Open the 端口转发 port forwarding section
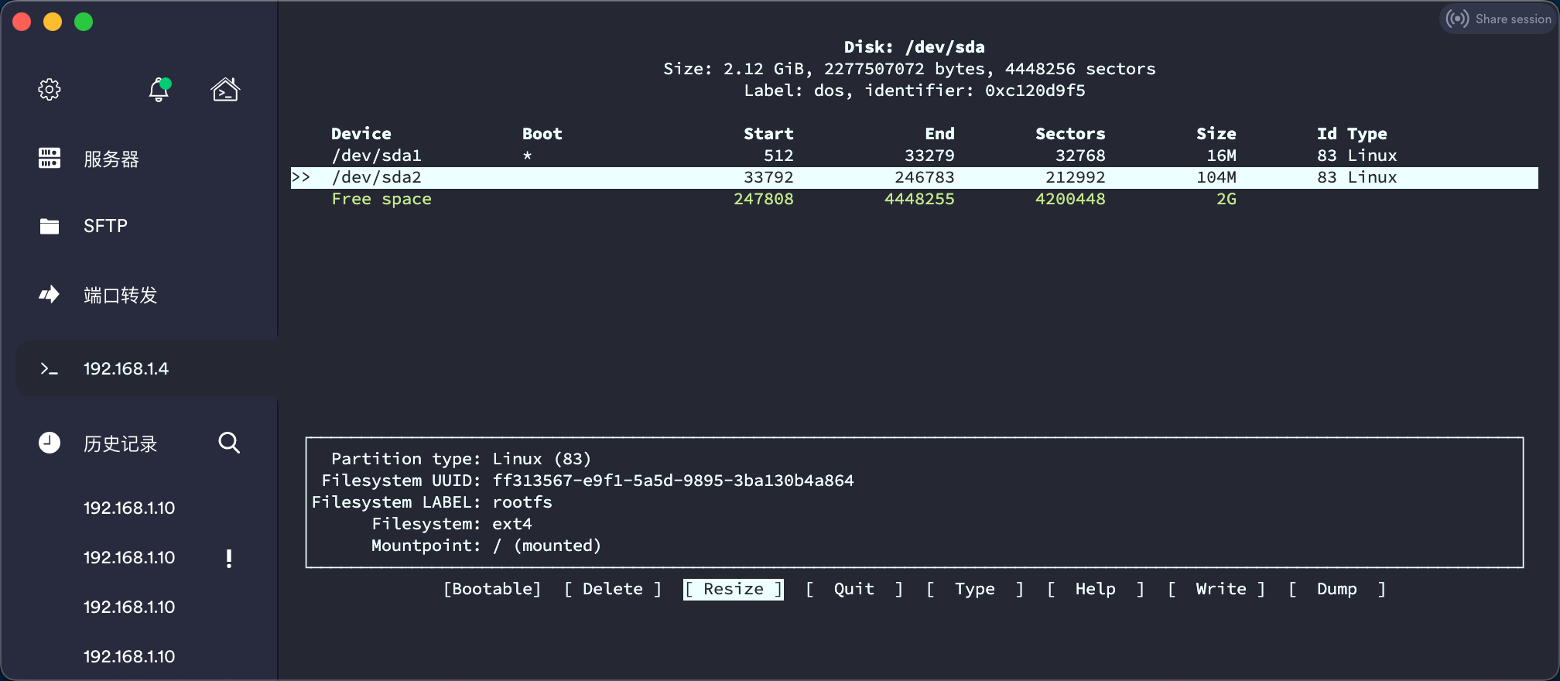The image size is (1560, 681). pos(121,296)
